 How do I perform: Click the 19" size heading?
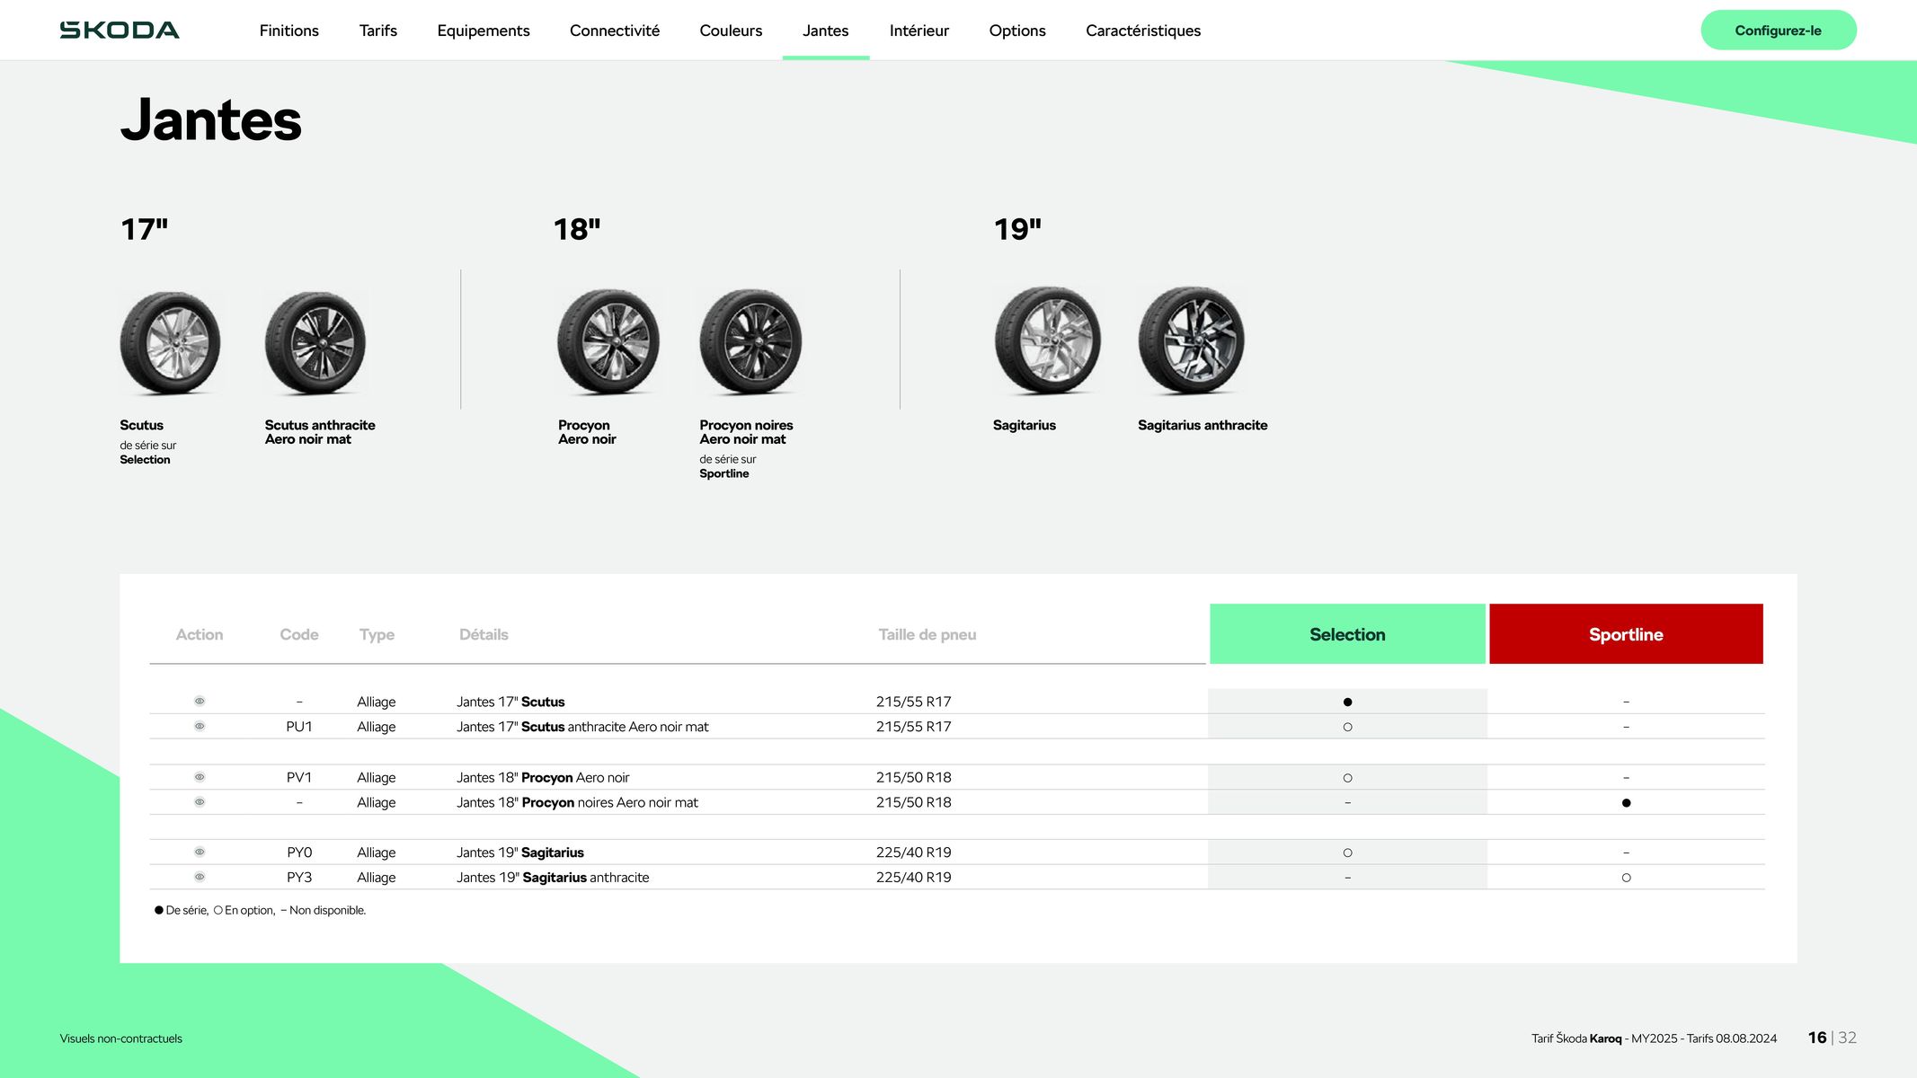pyautogui.click(x=1017, y=229)
